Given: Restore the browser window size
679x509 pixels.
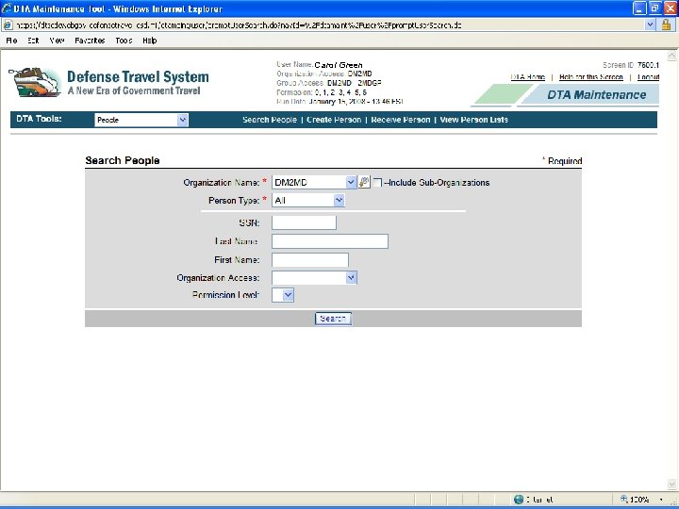Looking at the screenshot, I should pos(654,8).
